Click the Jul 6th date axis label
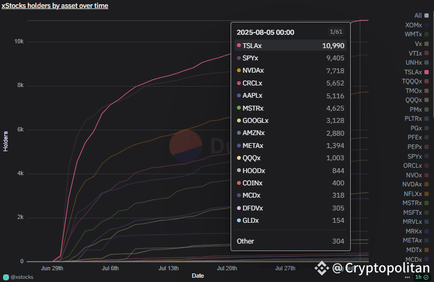Image resolution: width=434 pixels, height=282 pixels. coord(110,268)
